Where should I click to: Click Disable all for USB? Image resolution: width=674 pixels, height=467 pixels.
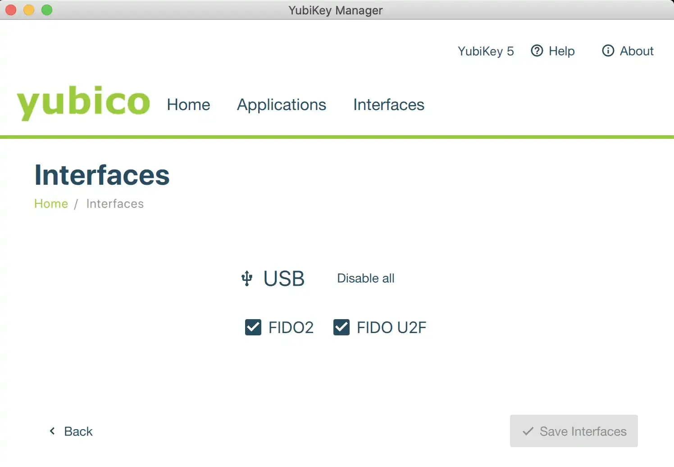coord(365,279)
